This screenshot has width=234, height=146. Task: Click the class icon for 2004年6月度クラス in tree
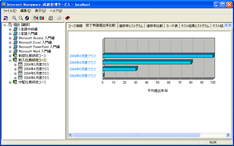point(20,78)
